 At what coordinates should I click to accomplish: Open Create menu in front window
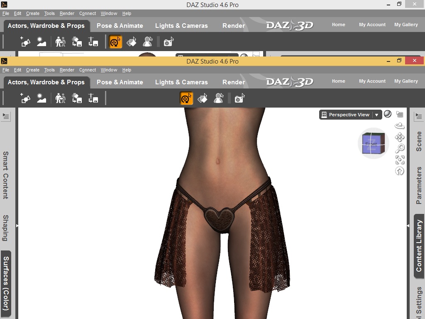33,70
